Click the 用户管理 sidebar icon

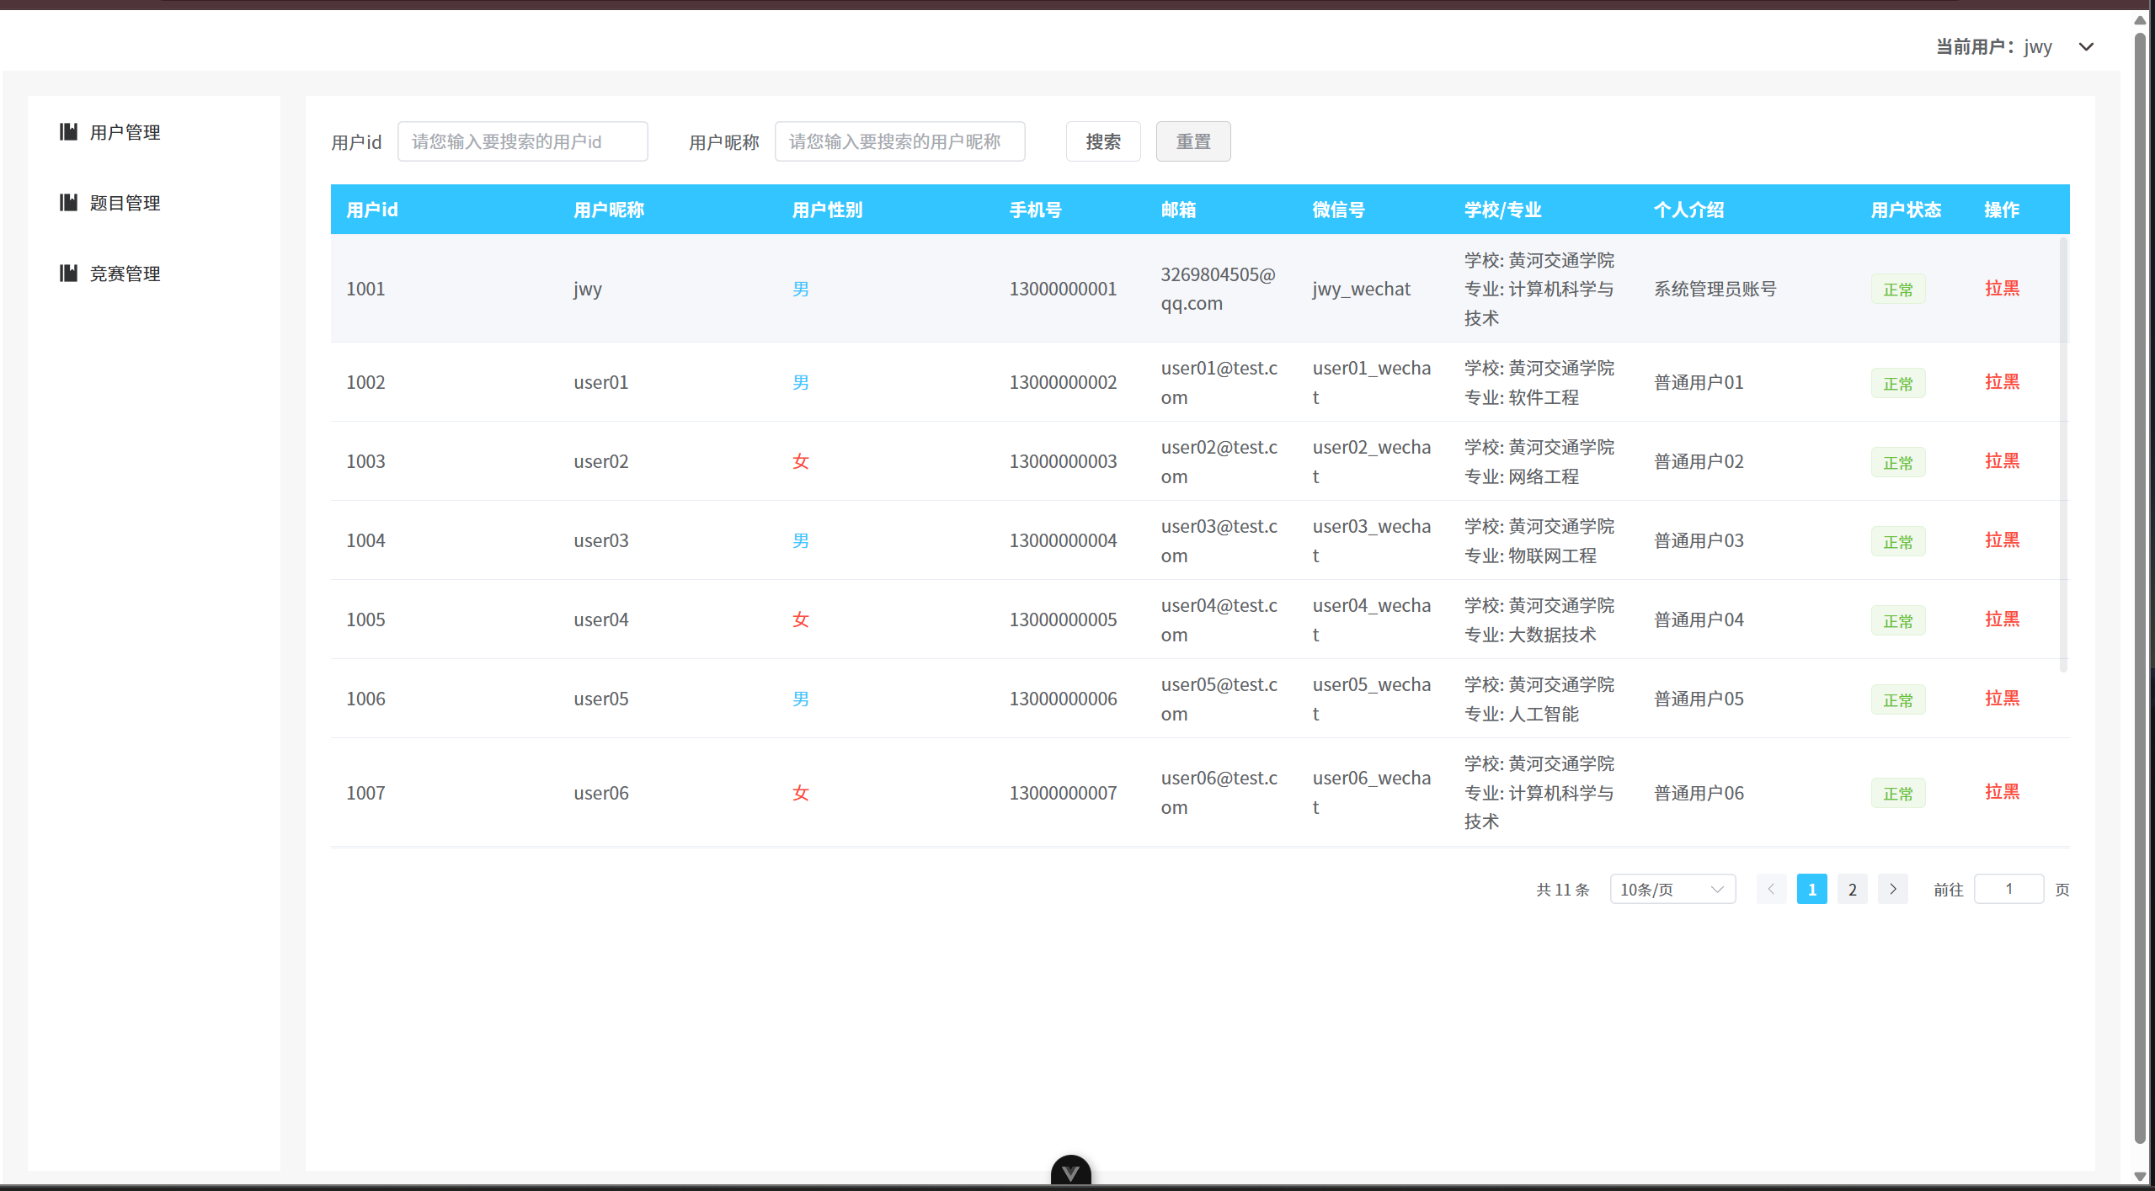[x=68, y=131]
